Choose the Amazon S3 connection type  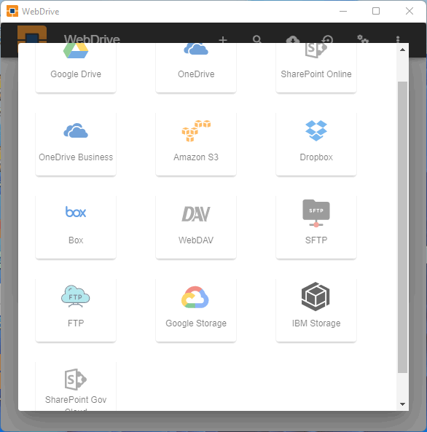click(196, 144)
